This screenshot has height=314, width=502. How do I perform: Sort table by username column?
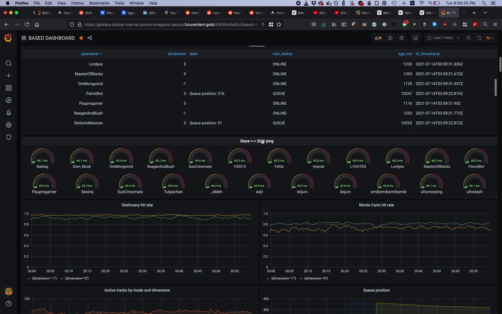91,54
